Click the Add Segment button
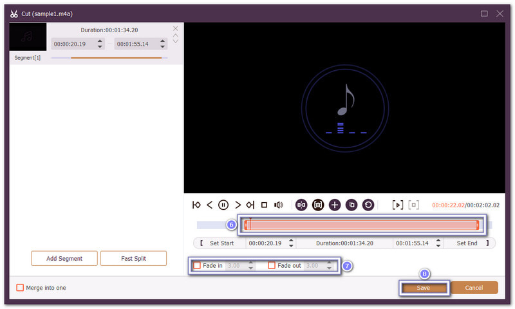The width and height of the screenshot is (515, 309). (64, 258)
